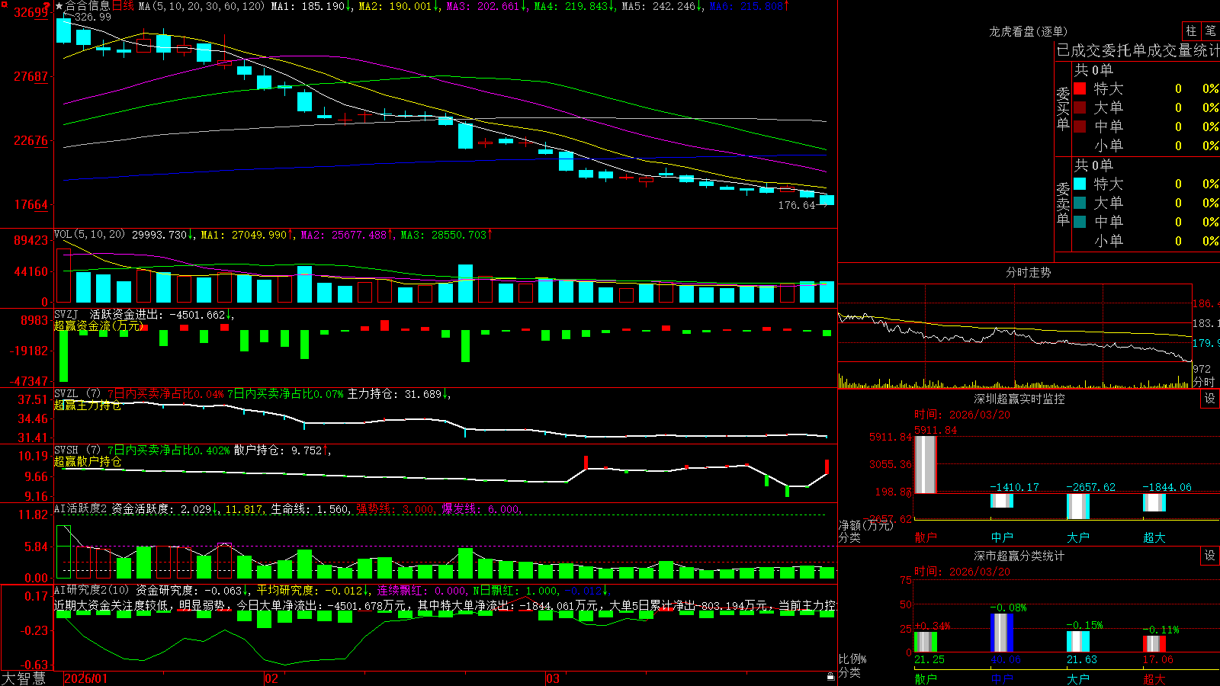Click the teal 中单 sell-order swatch
This screenshot has width=1220, height=686.
(x=1080, y=222)
